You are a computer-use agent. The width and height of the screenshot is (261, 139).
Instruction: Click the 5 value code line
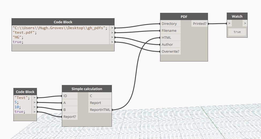(17, 102)
